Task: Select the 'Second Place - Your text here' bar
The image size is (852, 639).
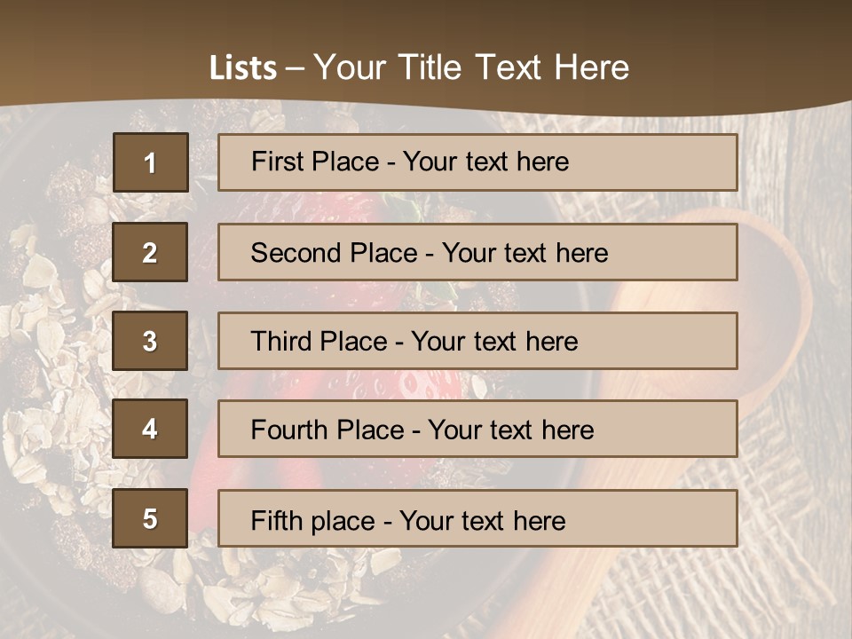Action: coord(477,252)
